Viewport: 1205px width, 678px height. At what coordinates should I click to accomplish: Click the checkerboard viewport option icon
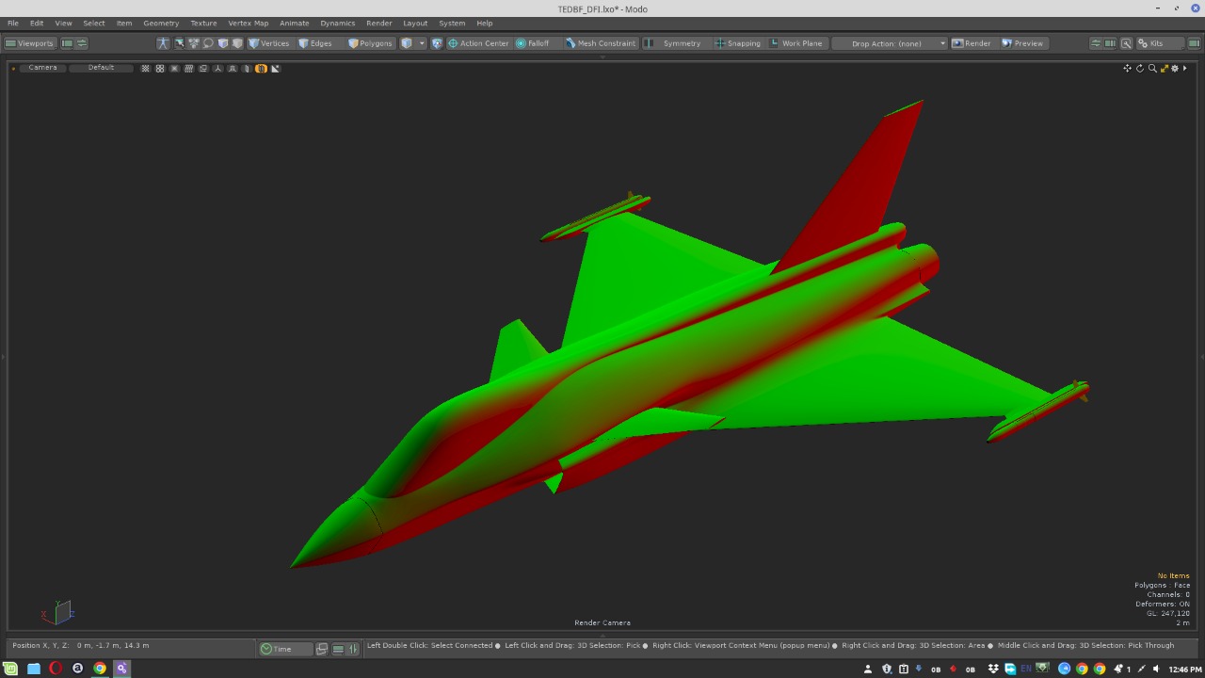tap(145, 69)
